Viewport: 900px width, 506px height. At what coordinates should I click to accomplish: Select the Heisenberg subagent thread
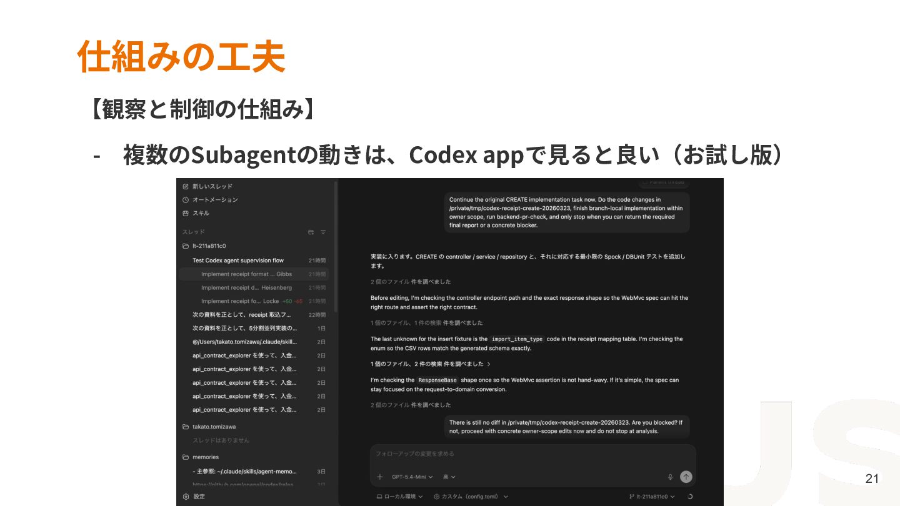pos(254,288)
